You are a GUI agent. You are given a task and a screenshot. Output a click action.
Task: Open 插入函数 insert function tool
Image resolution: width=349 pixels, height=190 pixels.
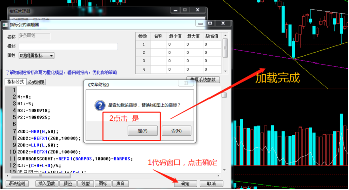pos(47,184)
